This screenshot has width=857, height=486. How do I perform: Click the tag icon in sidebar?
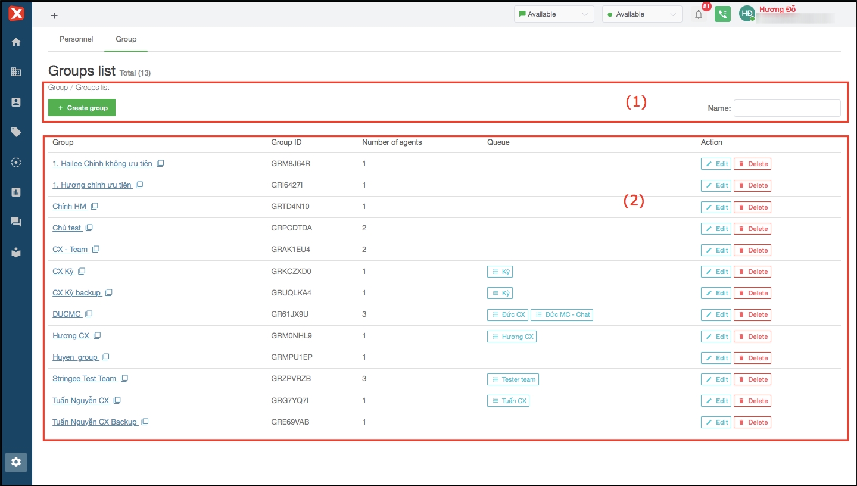(x=16, y=132)
